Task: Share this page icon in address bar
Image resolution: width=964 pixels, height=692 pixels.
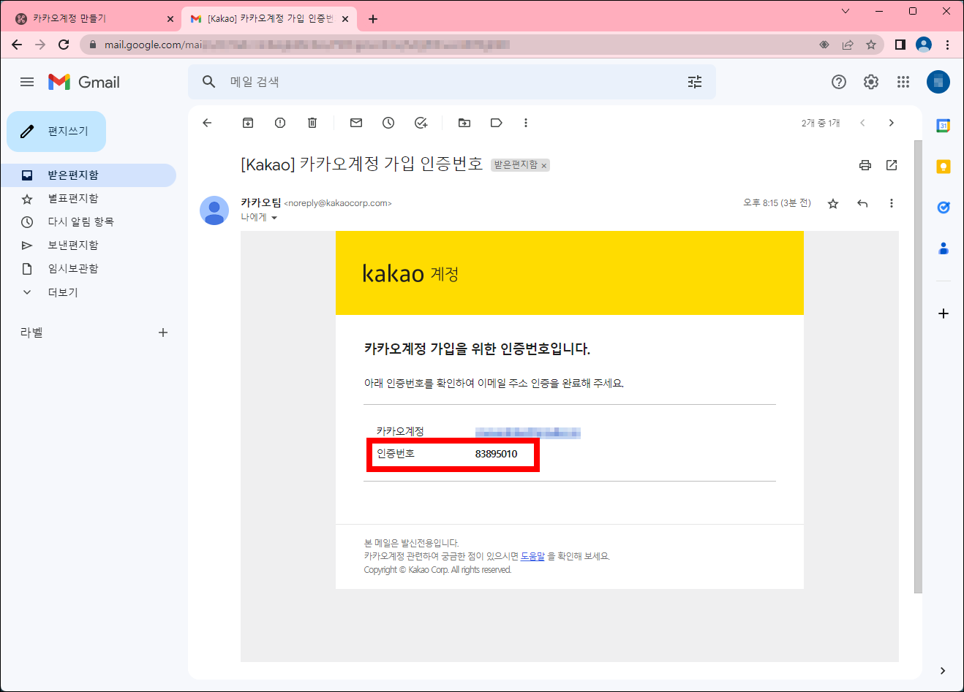Action: 848,45
